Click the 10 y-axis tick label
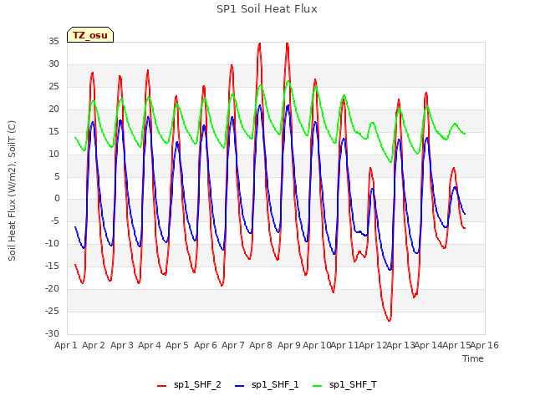 pos(53,154)
